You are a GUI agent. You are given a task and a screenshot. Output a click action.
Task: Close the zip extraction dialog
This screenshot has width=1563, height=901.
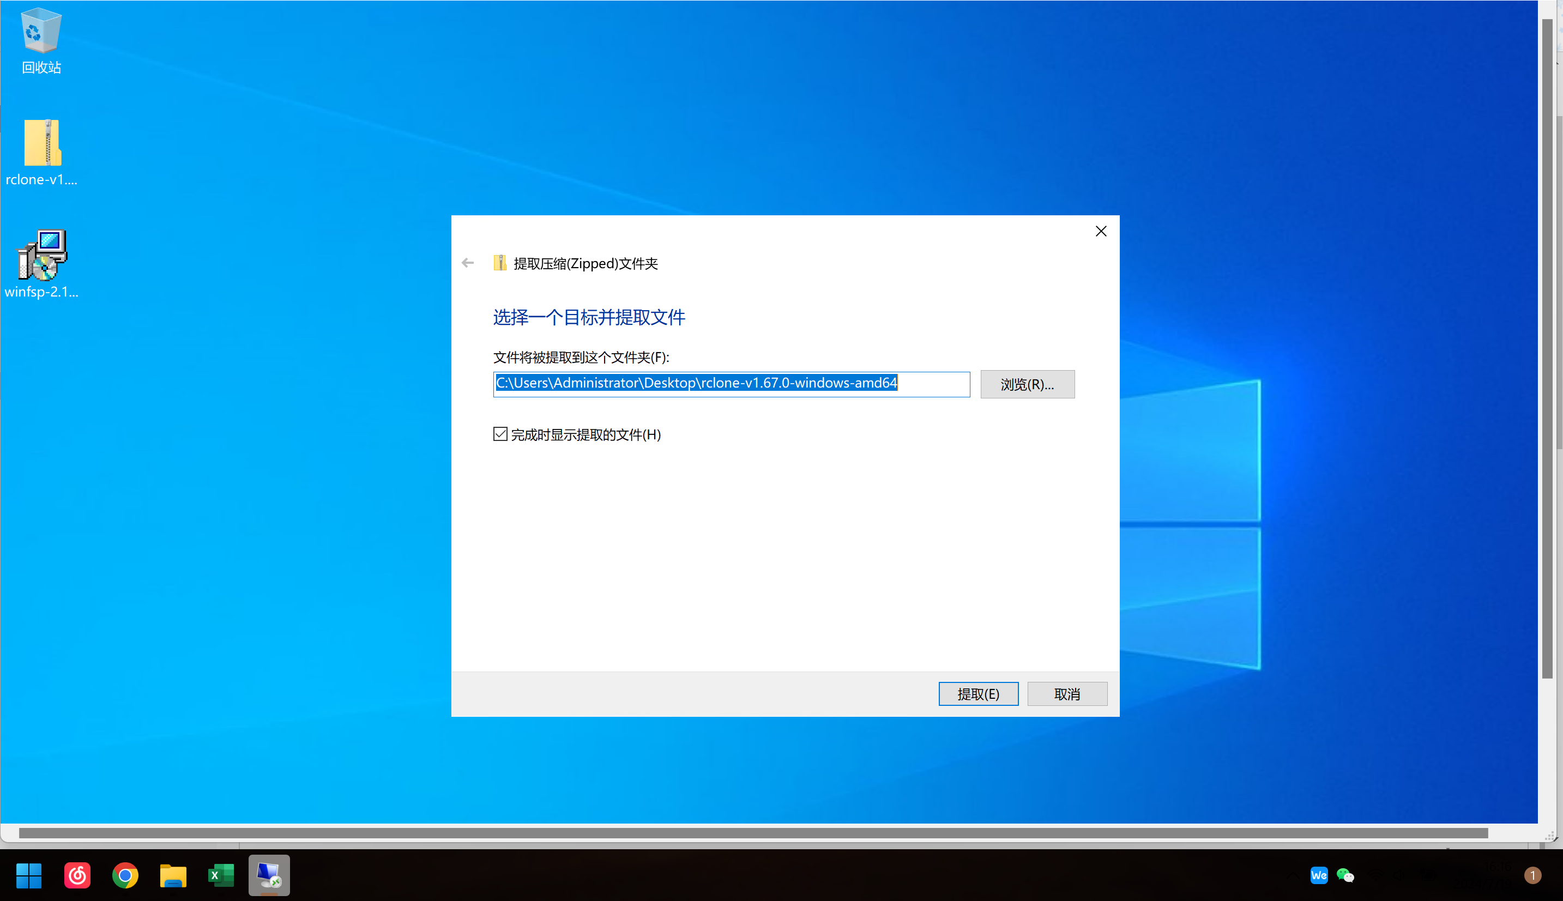1100,232
